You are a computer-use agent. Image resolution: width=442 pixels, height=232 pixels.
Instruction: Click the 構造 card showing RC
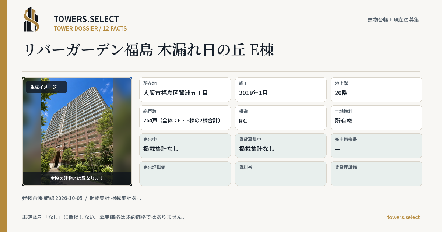click(x=281, y=117)
